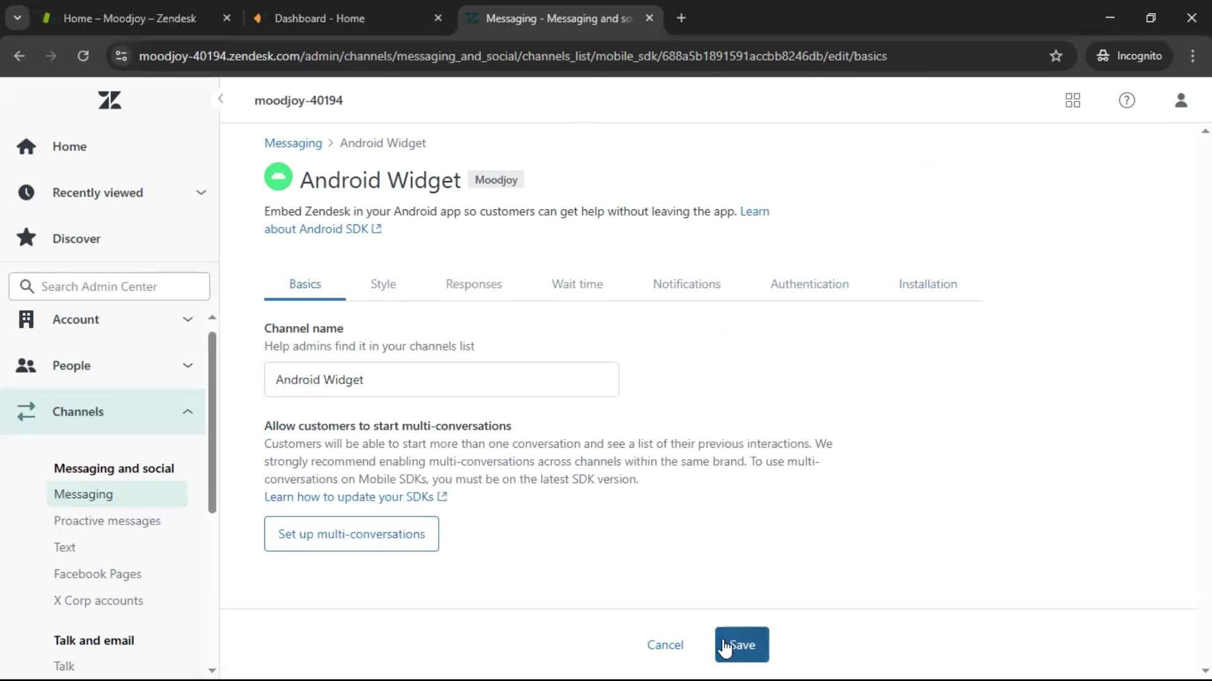Open Proactive messages in sidebar
This screenshot has height=681, width=1212.
[107, 521]
